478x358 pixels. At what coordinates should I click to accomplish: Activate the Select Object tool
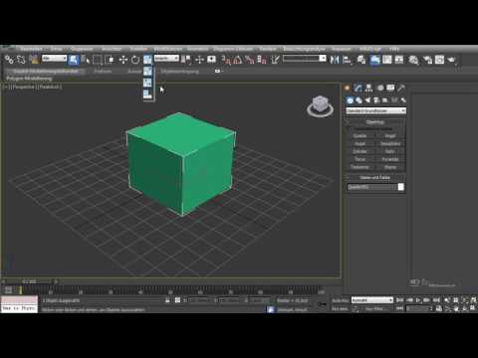pos(74,60)
